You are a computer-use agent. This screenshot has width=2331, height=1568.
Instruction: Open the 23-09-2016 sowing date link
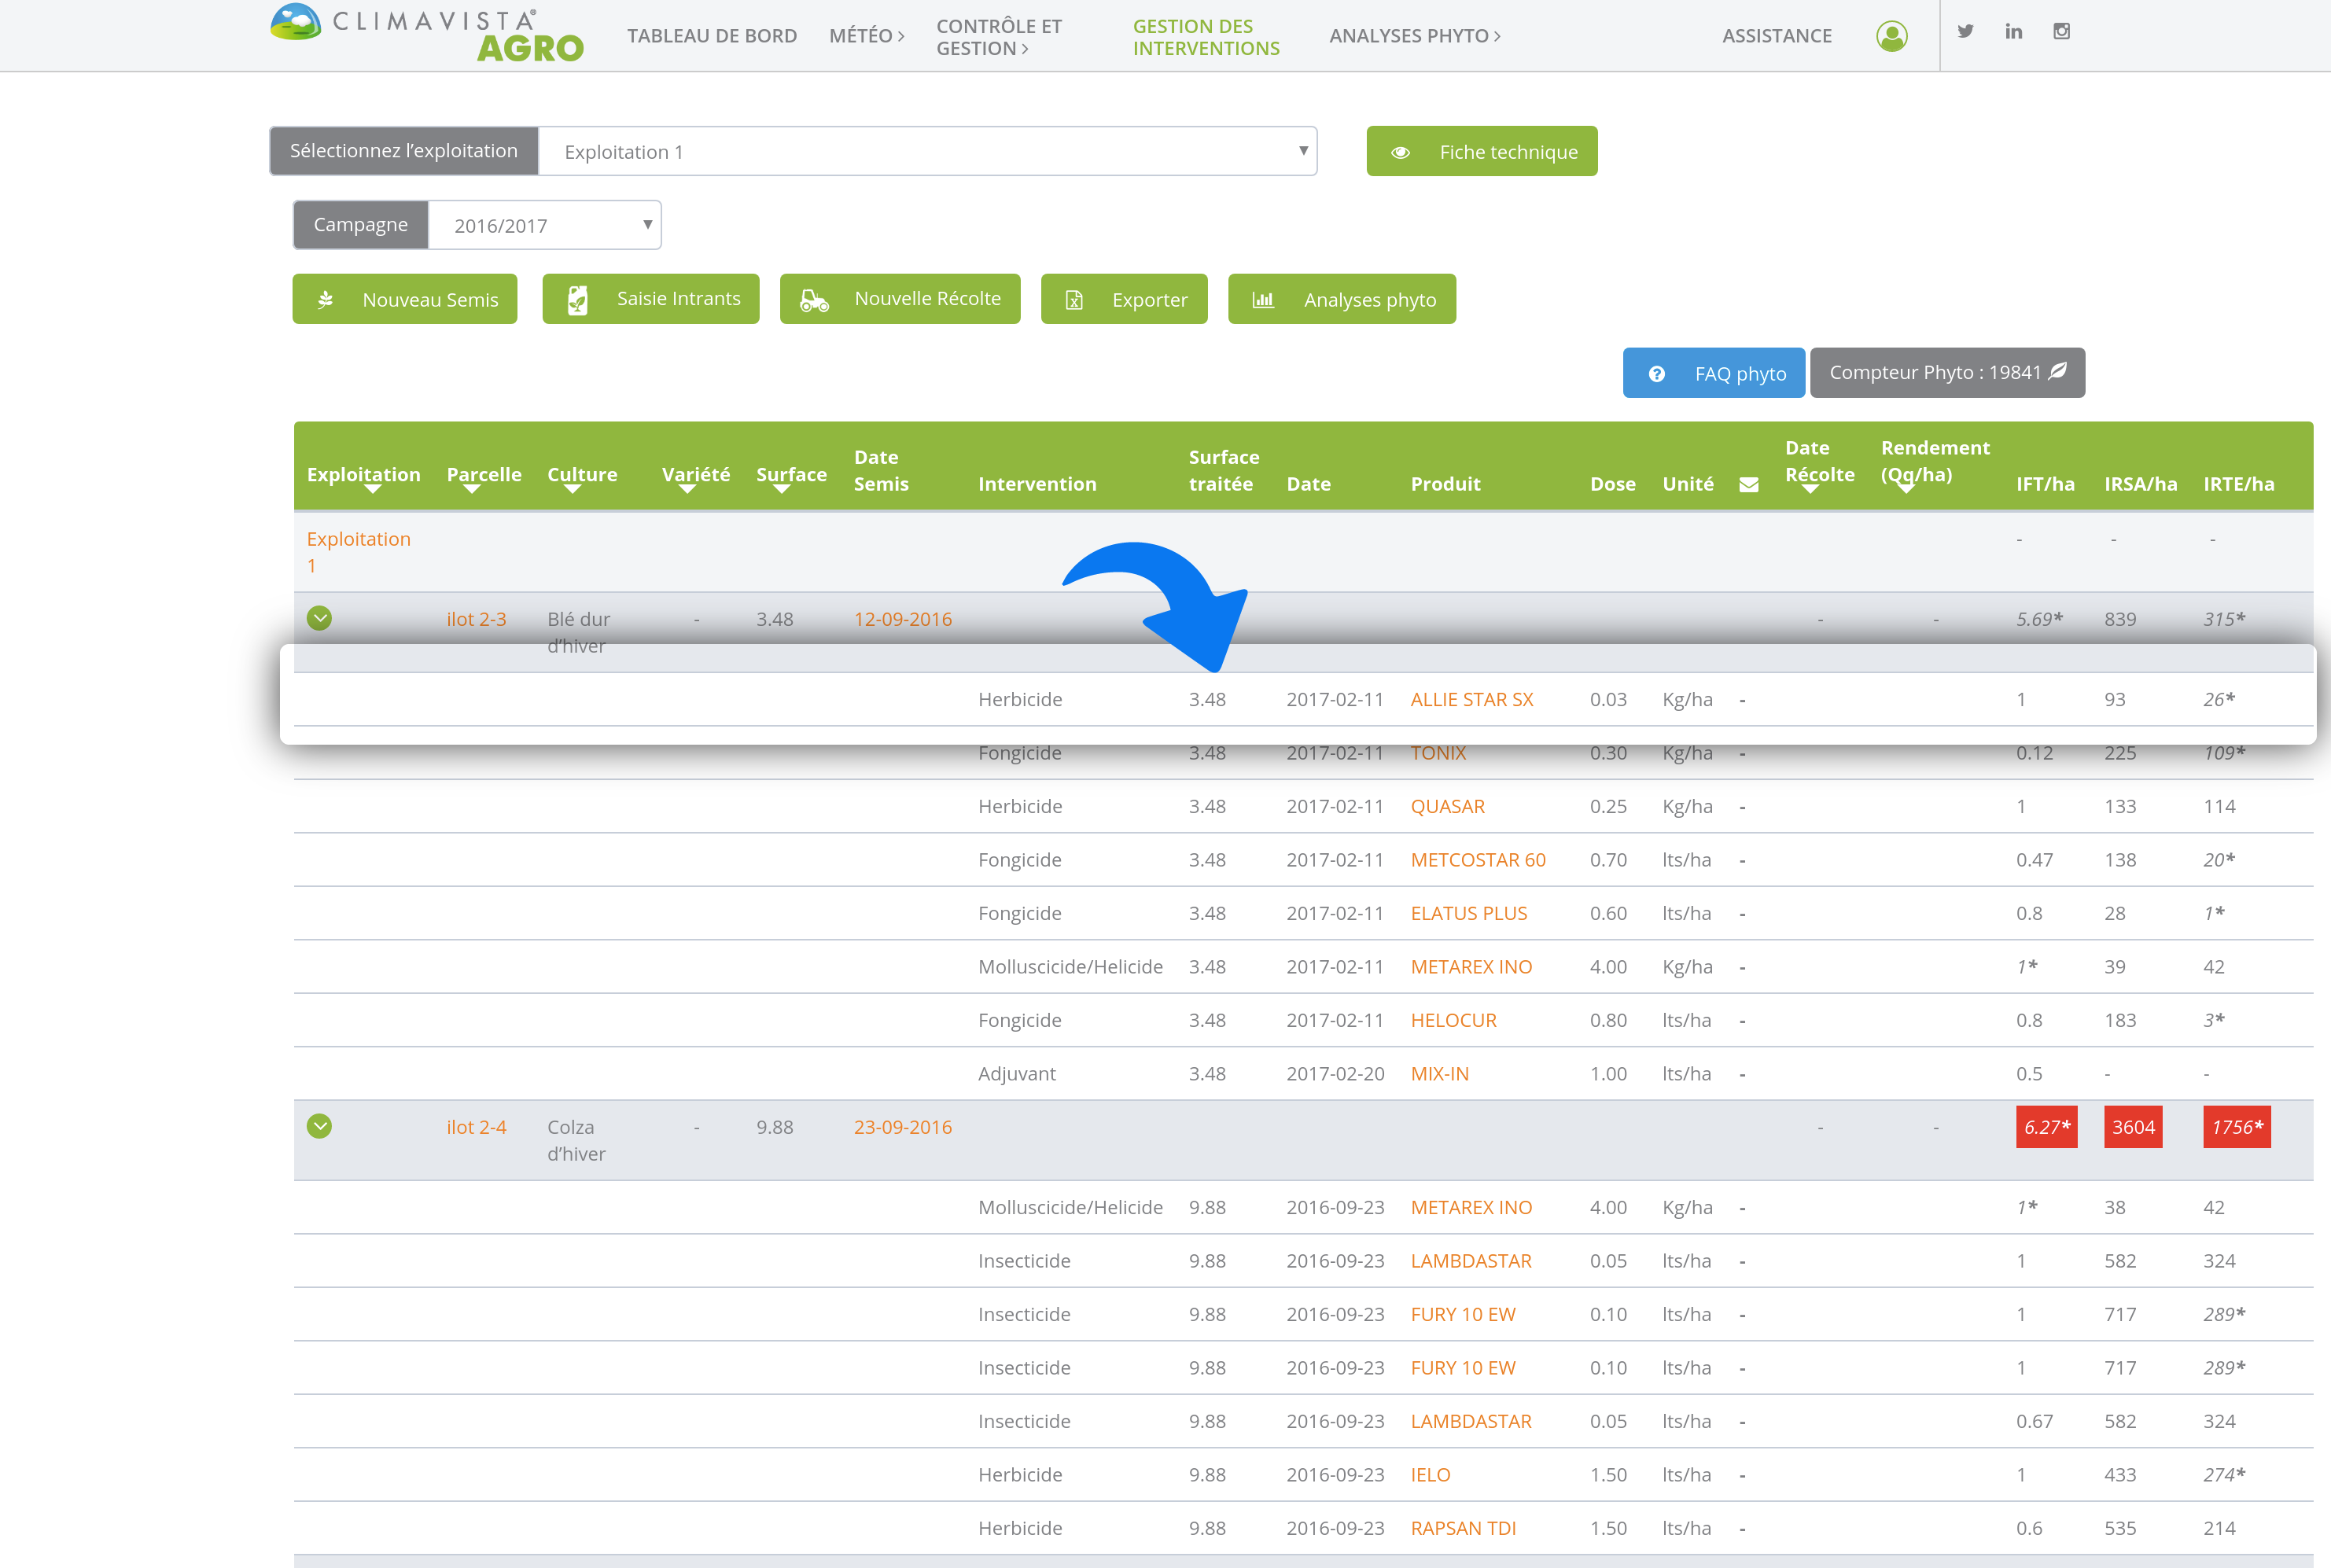[x=902, y=1127]
